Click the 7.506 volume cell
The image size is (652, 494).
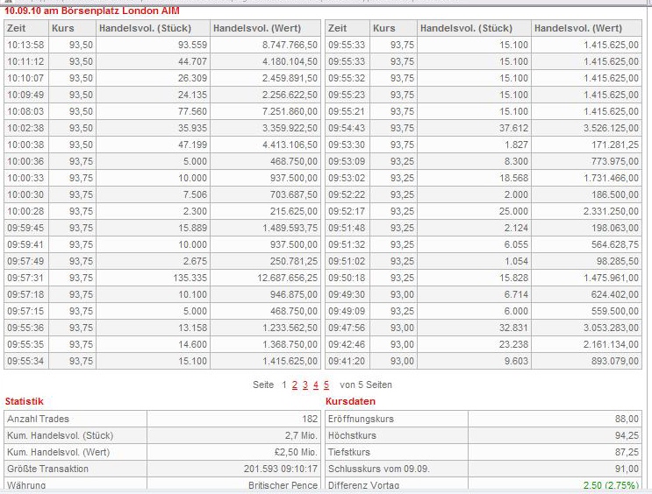coord(153,194)
